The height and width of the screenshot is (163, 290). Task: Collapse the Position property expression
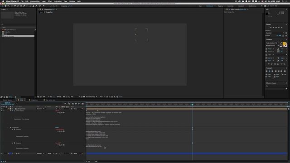tap(13, 129)
